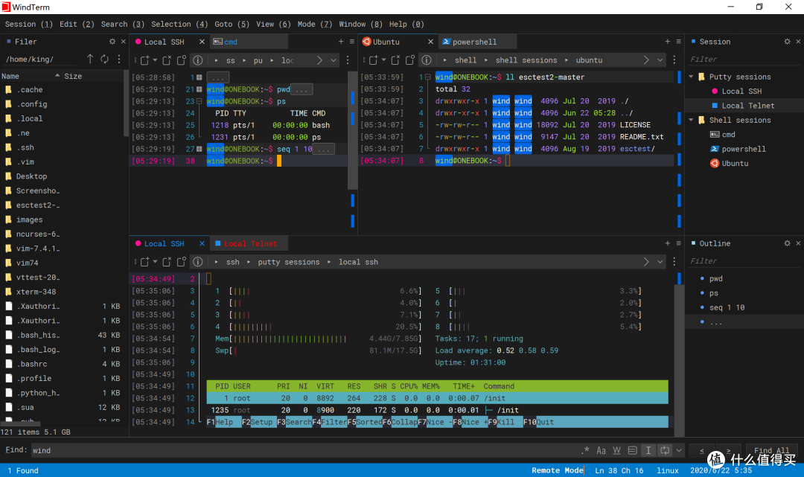
Task: Open the Outline panel settings gear
Action: 787,243
